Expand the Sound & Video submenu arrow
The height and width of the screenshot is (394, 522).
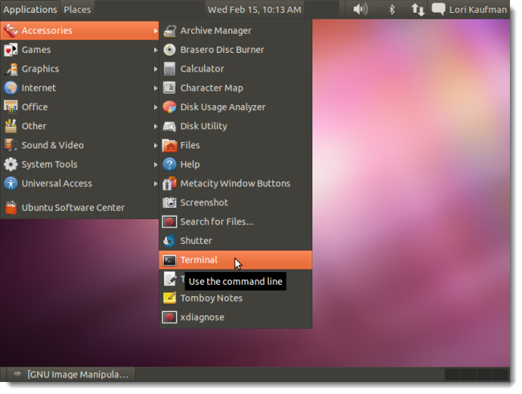point(156,145)
